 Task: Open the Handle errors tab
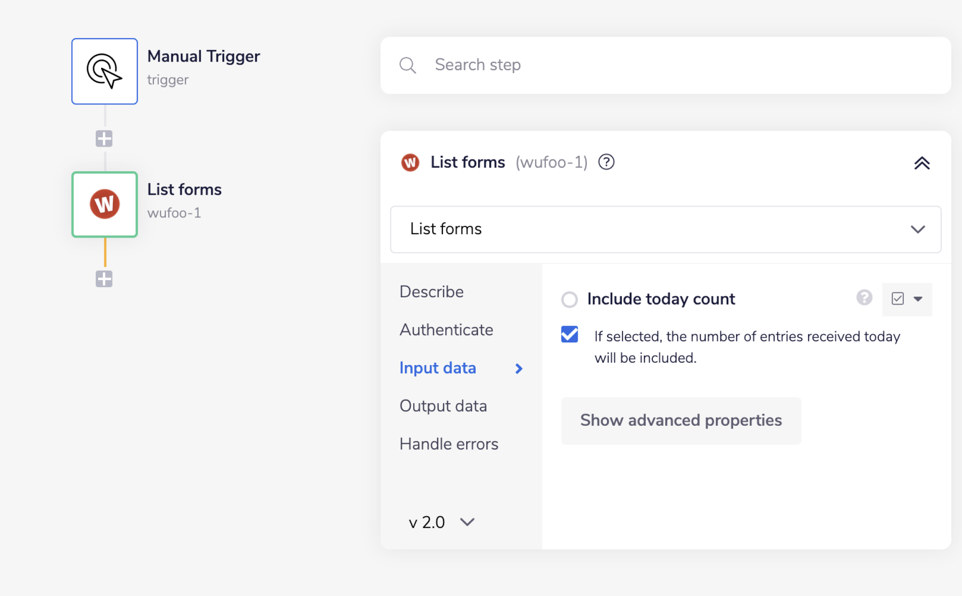pyautogui.click(x=449, y=444)
